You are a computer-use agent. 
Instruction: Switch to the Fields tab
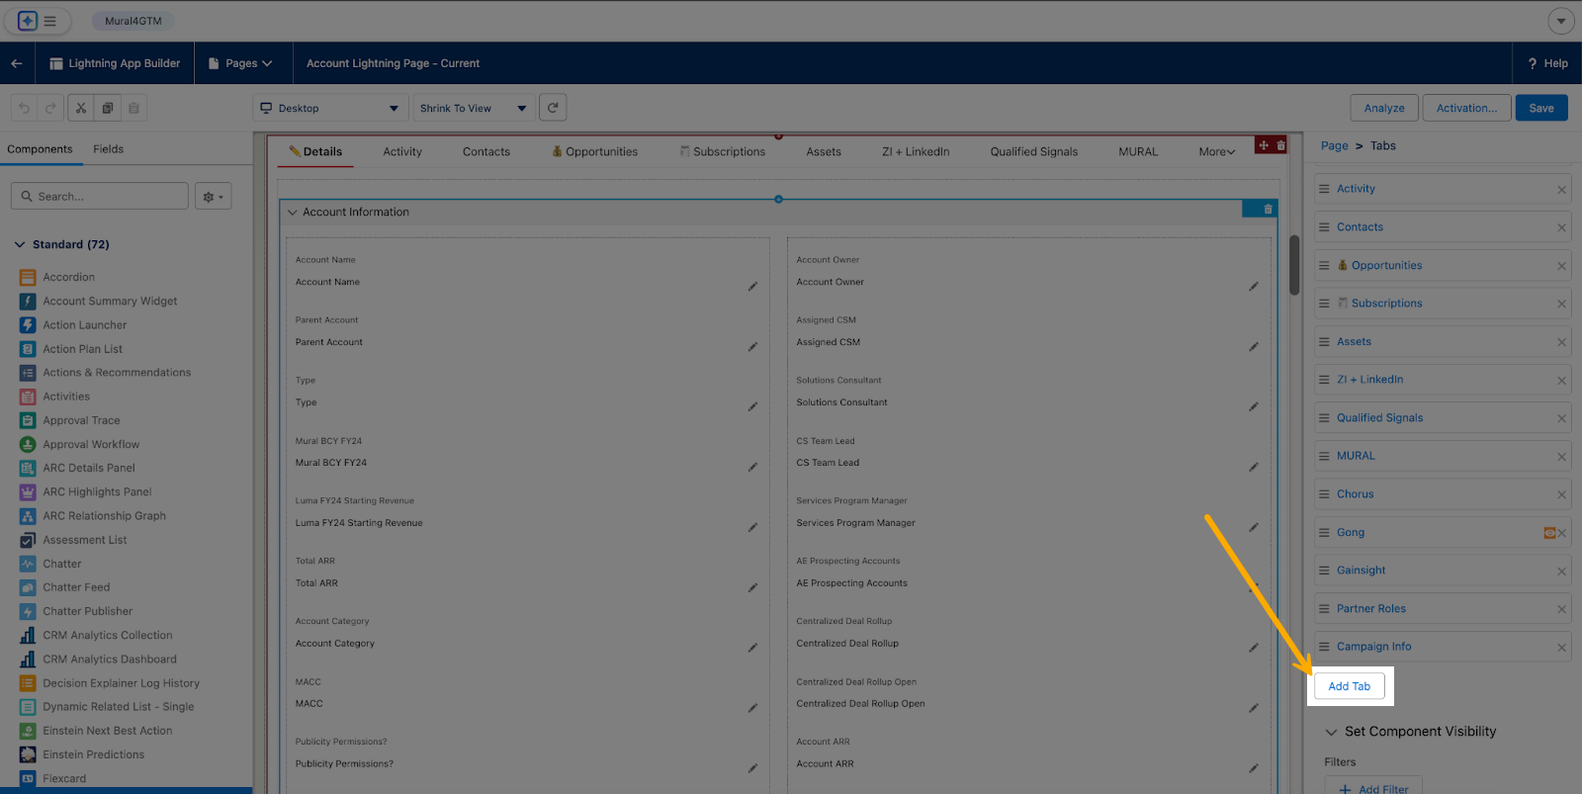tap(109, 149)
